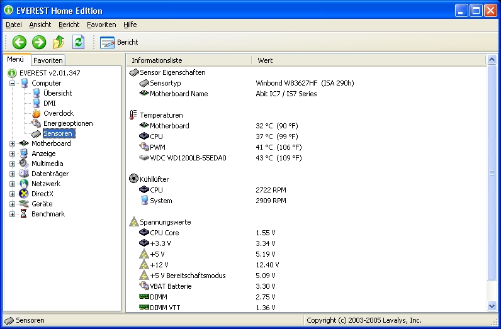Viewport: 501px width, 329px height.
Task: Go forward with the green right arrow
Action: pyautogui.click(x=39, y=42)
